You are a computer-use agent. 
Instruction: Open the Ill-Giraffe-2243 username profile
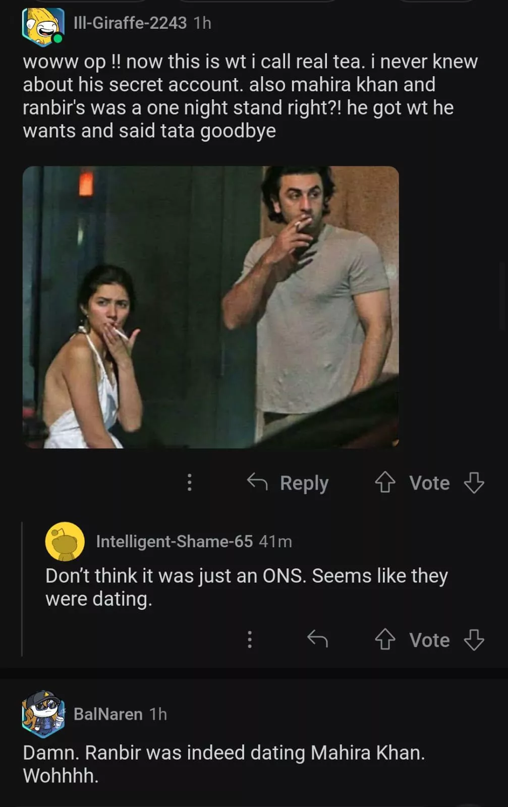[x=130, y=23]
